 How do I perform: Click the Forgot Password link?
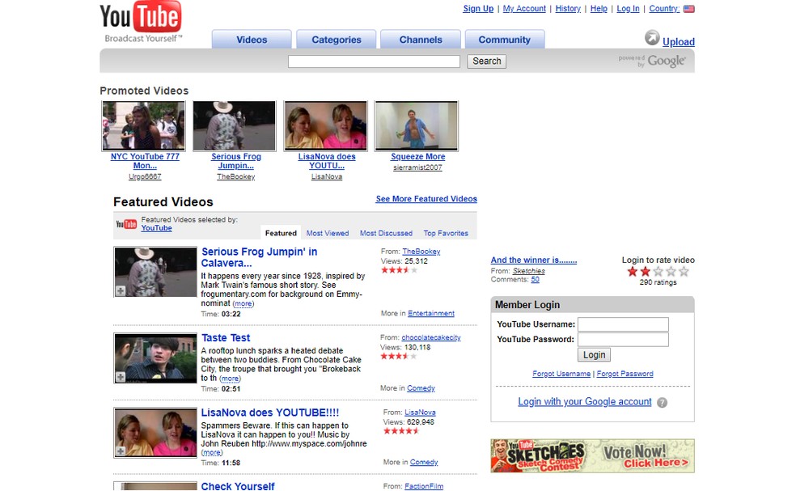pos(625,374)
